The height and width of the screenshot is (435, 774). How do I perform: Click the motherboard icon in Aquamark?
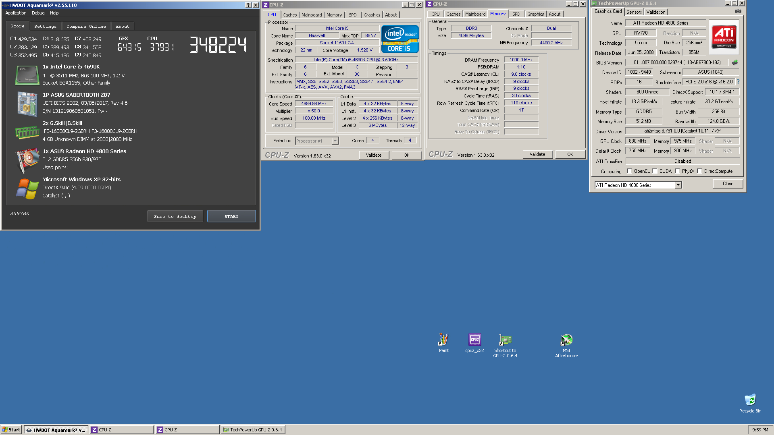click(27, 104)
